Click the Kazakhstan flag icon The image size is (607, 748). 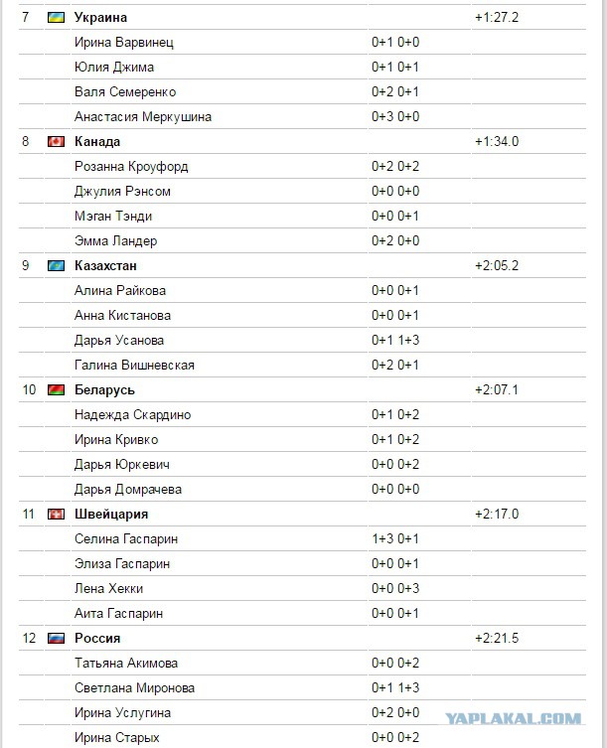[x=56, y=265]
